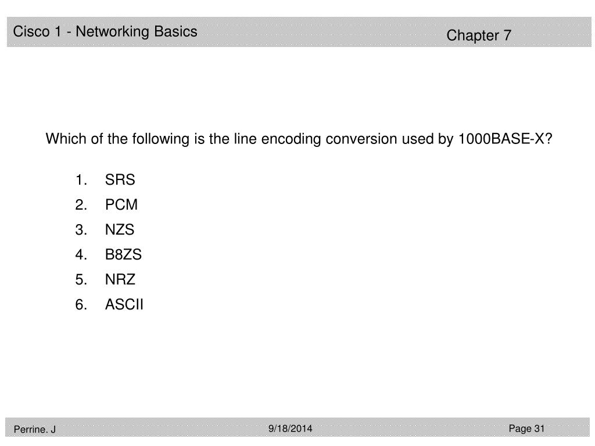Screen dimensions: 595x446
Task: Select answer option PCM
Action: pyautogui.click(x=121, y=205)
